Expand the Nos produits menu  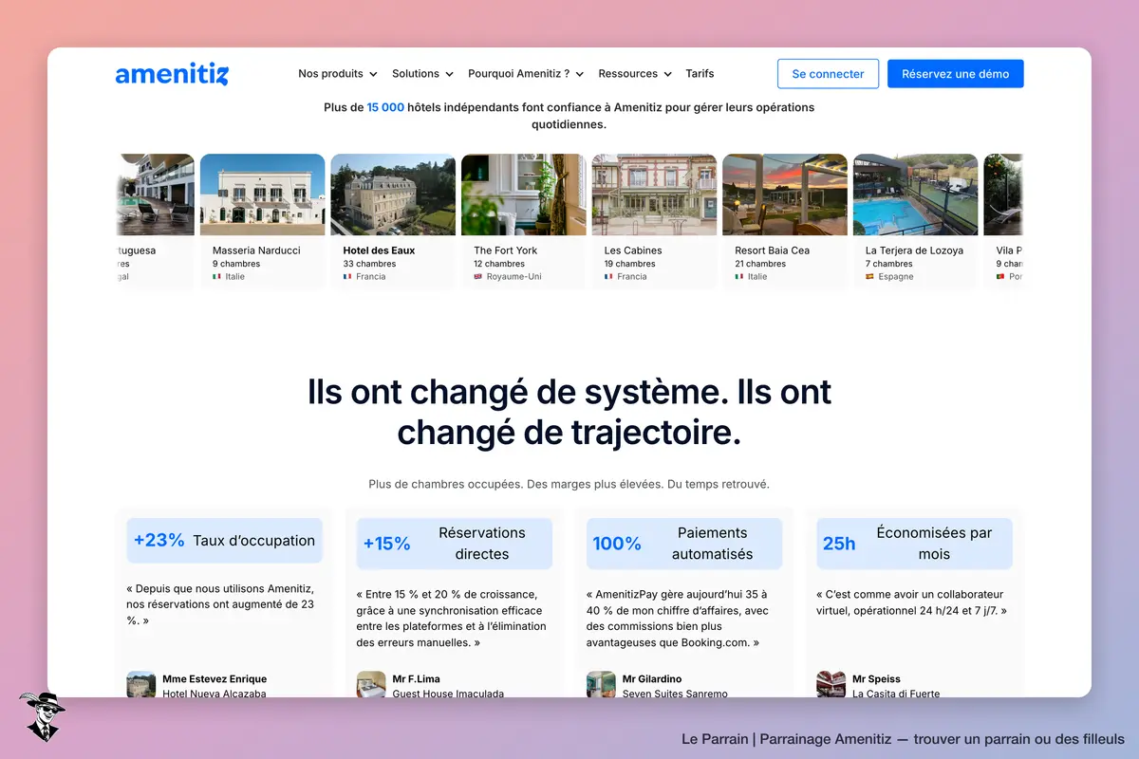coord(338,74)
